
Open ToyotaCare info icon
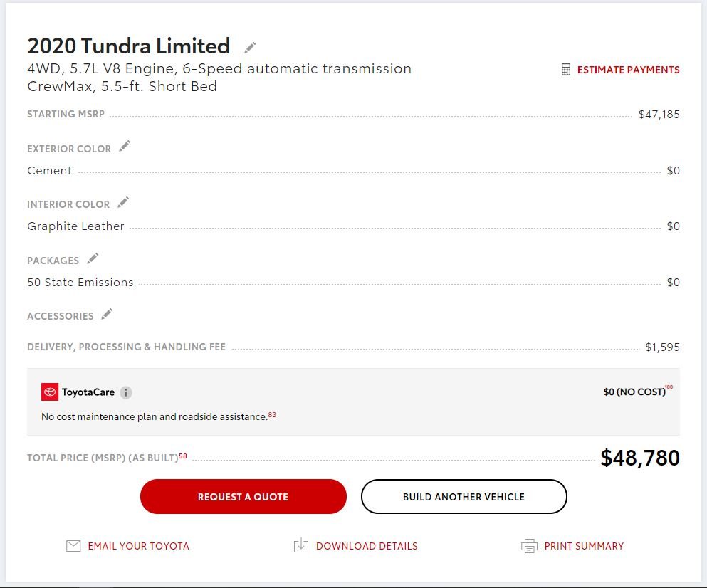click(126, 393)
